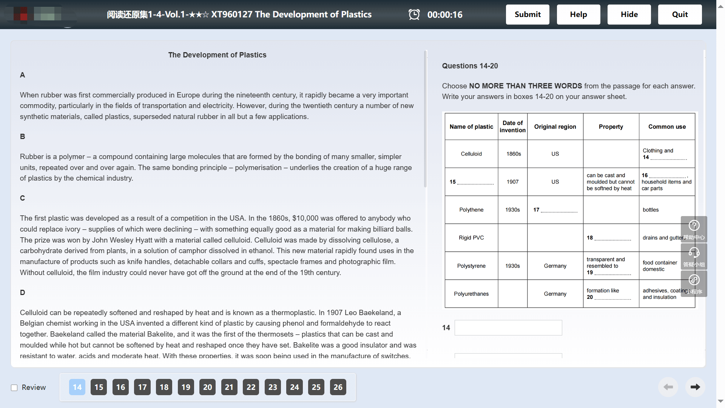
Task: Click the passage title heading
Action: (x=217, y=55)
